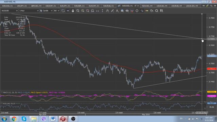
Task: Click the green zoom-in magnifier icon
Action: click(x=83, y=11)
